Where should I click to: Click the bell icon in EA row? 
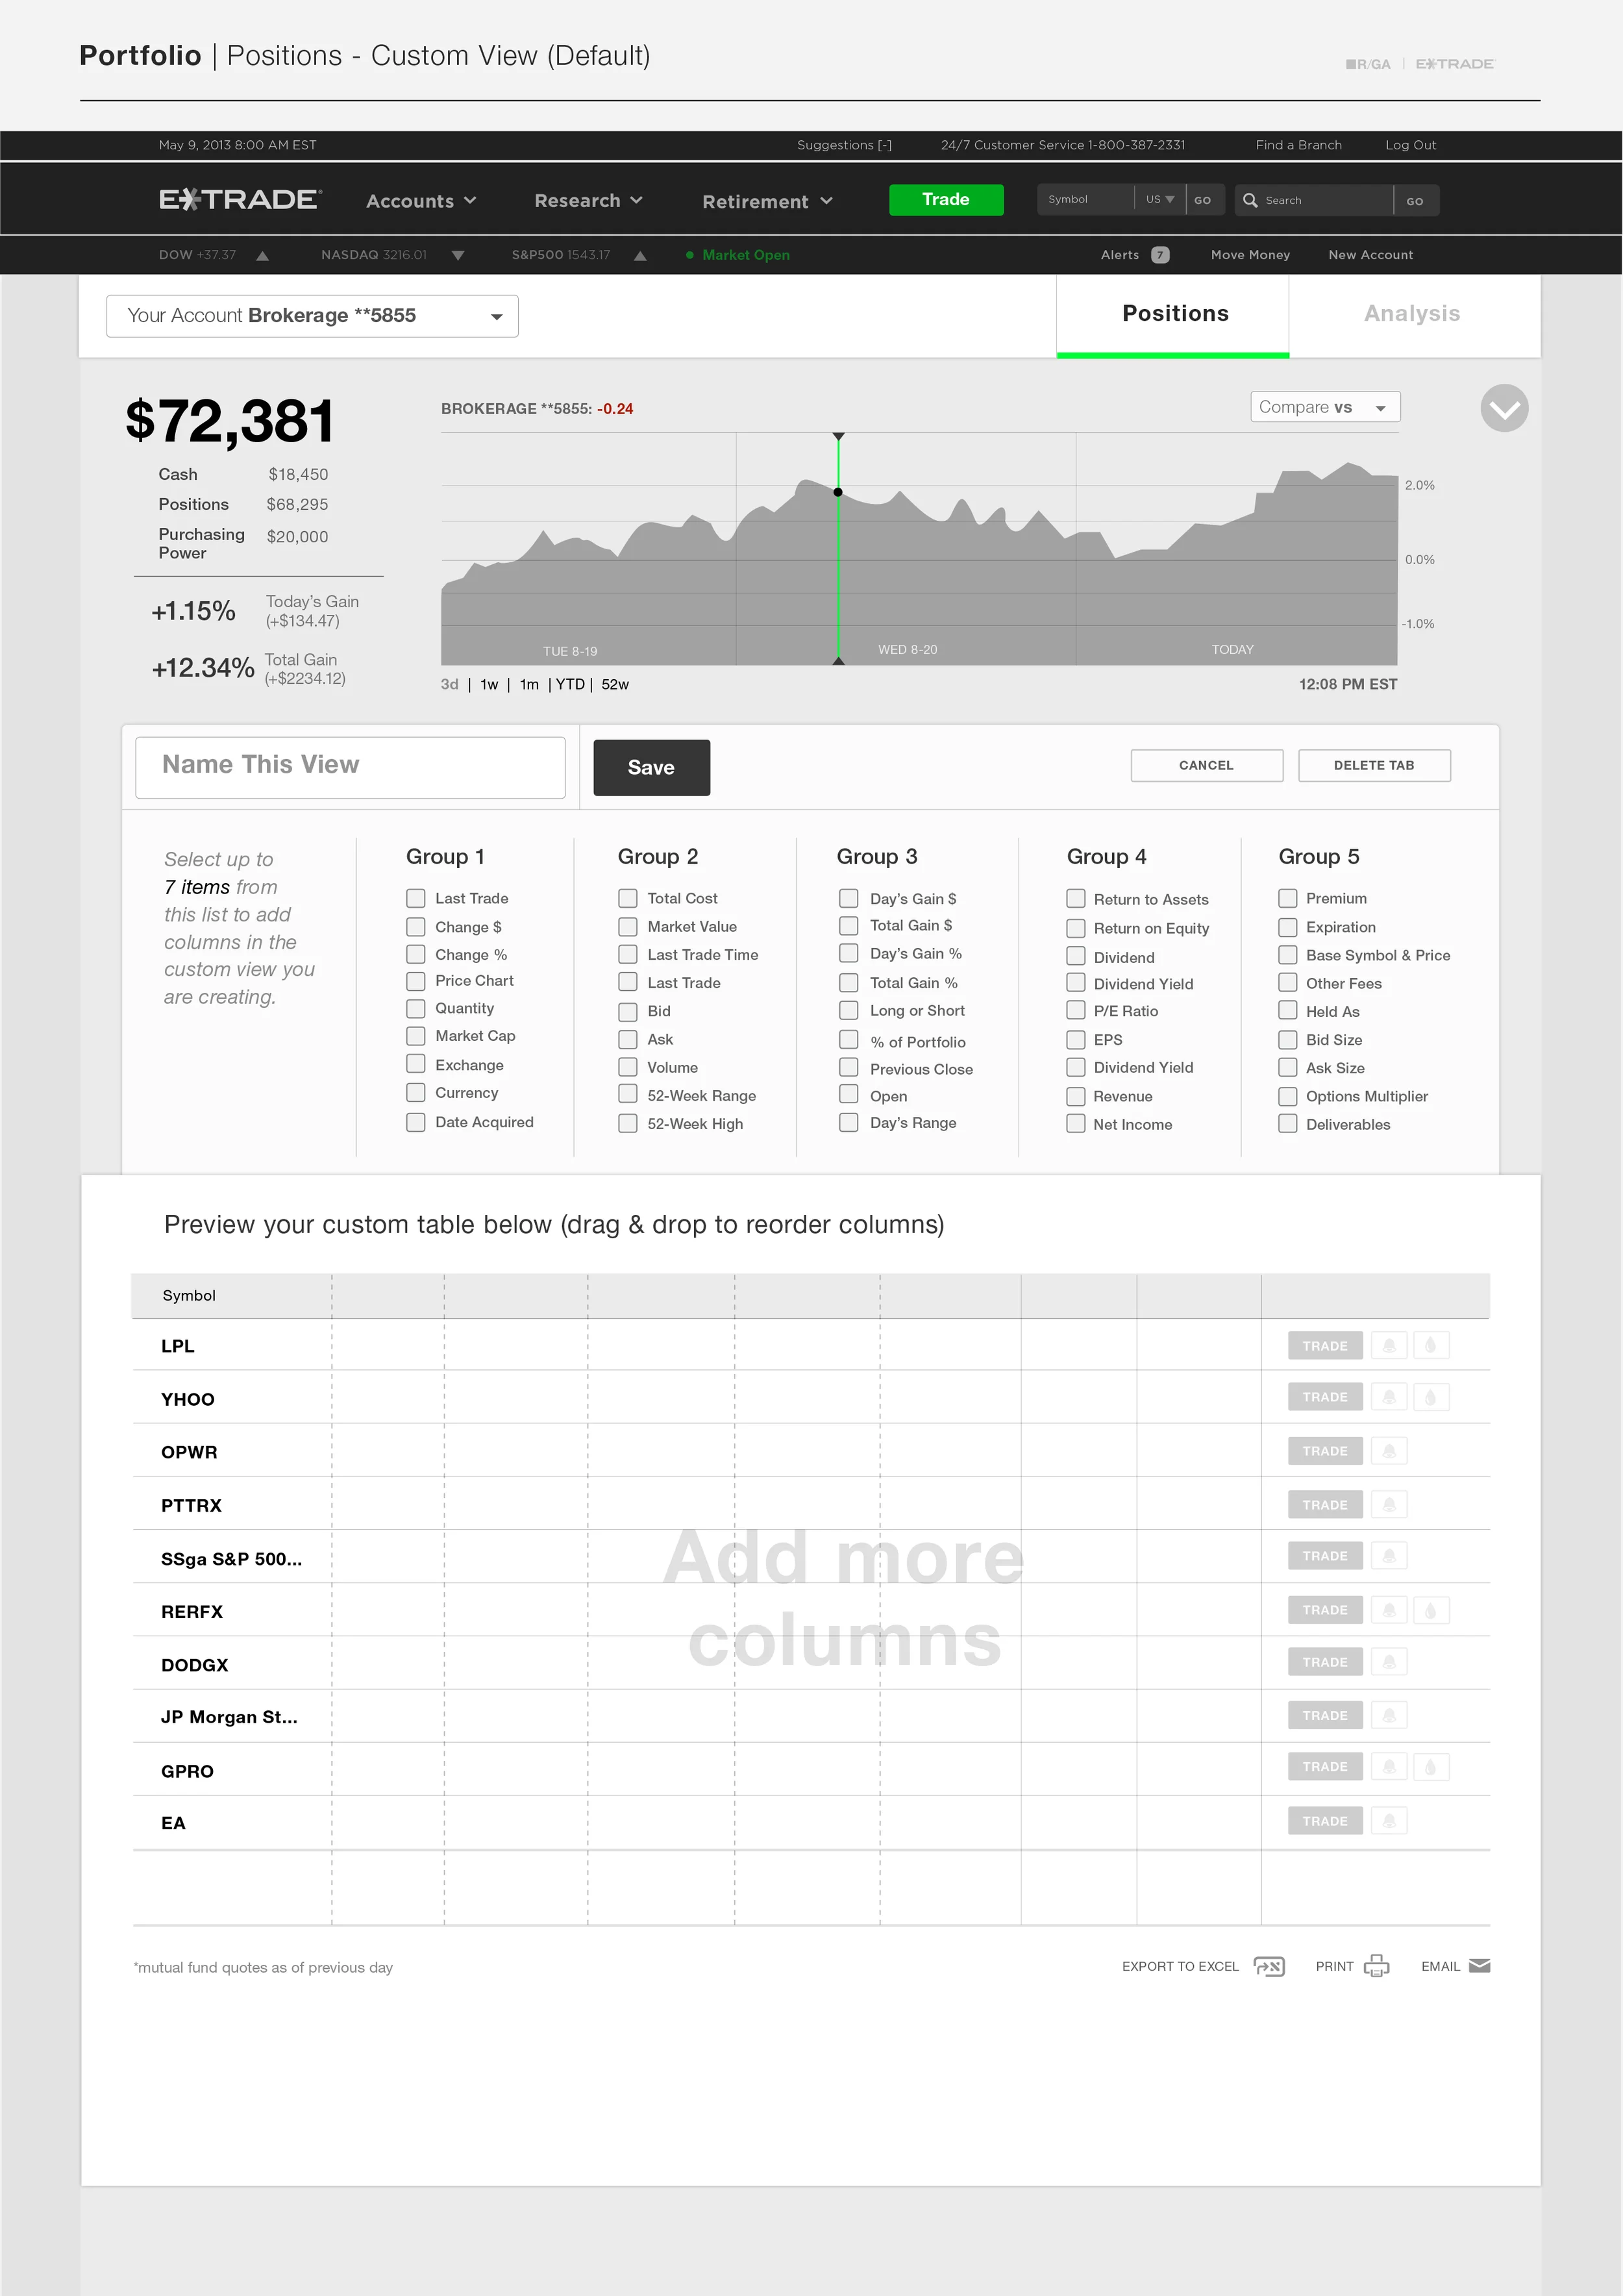tap(1389, 1821)
